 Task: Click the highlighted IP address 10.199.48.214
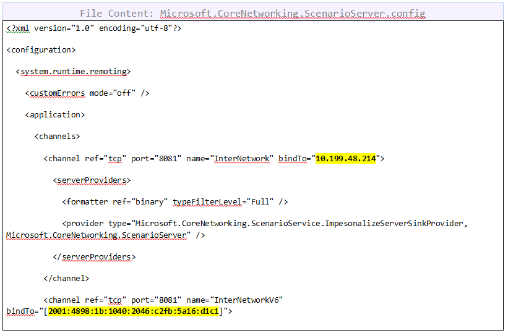[346, 159]
